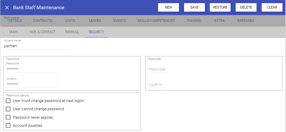
Task: Click the Access name field
Action: click(37, 46)
